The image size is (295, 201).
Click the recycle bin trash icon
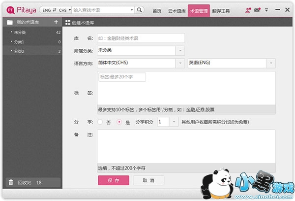coord(10,182)
